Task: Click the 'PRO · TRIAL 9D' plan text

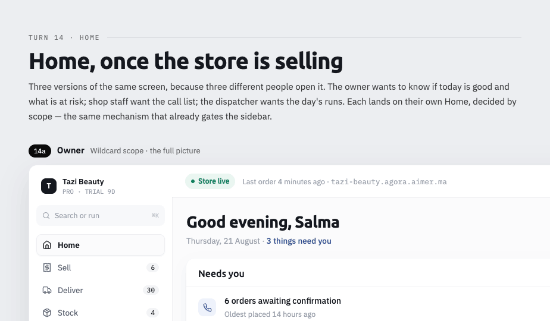Action: pyautogui.click(x=89, y=191)
